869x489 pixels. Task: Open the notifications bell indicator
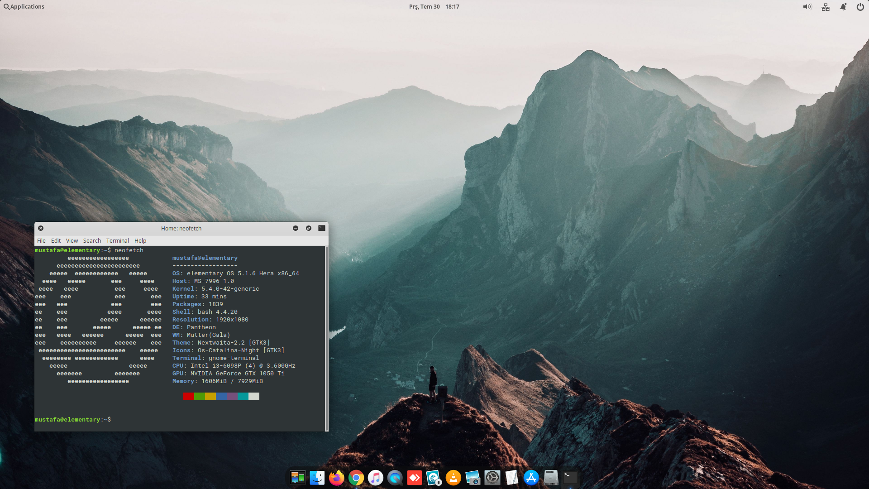click(x=843, y=7)
